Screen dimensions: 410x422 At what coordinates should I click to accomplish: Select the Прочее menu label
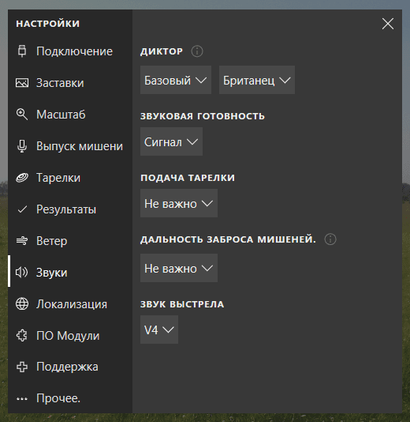(58, 398)
